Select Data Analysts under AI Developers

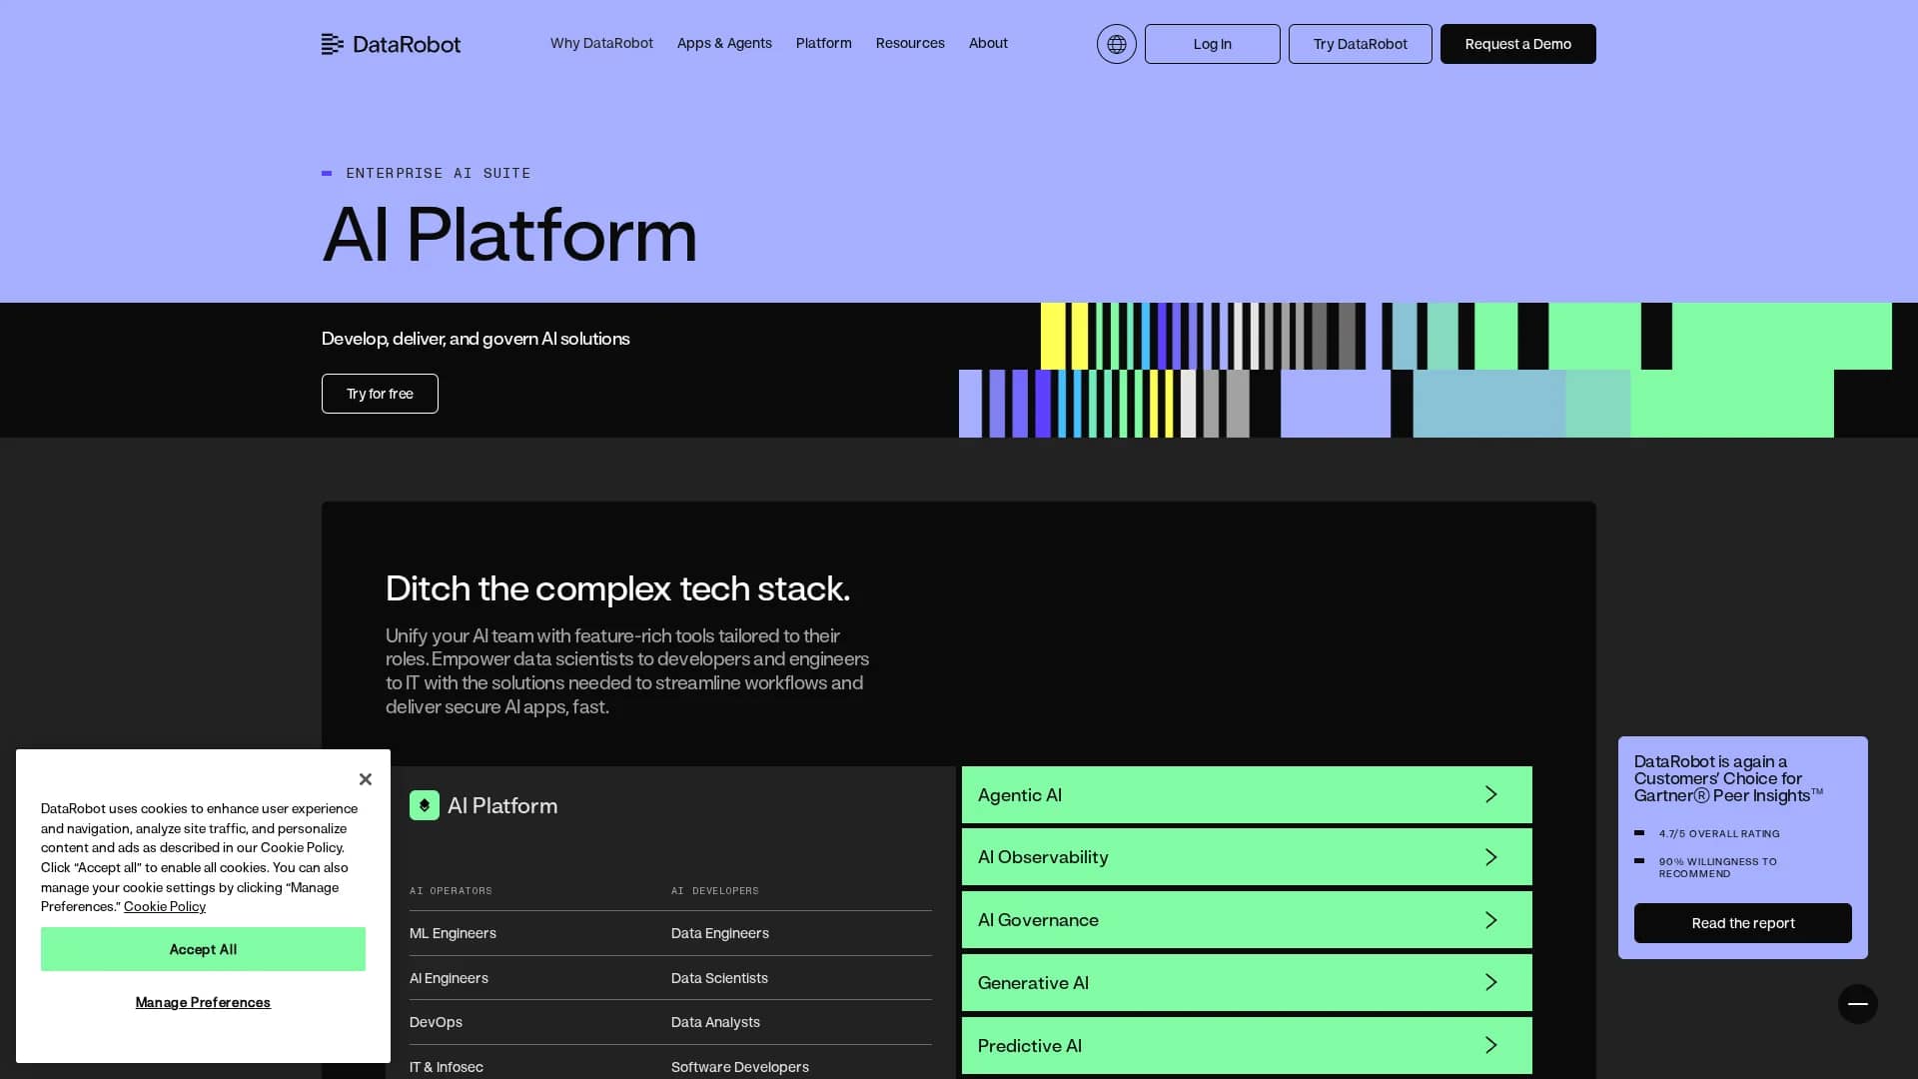(715, 1022)
